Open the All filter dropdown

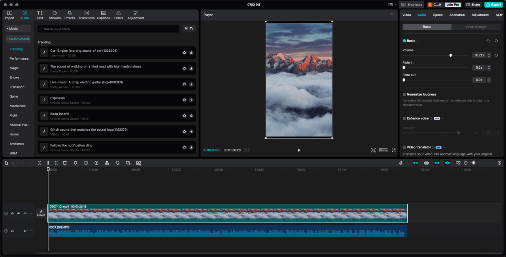pos(189,28)
